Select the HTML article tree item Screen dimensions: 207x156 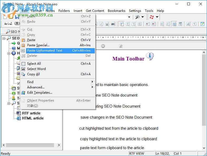click(x=33, y=118)
